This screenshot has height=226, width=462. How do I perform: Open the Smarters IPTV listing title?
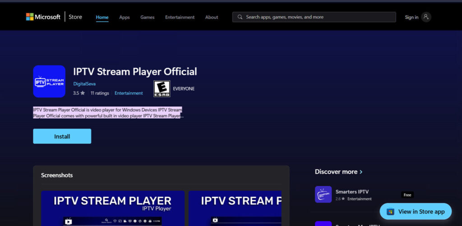tap(352, 192)
